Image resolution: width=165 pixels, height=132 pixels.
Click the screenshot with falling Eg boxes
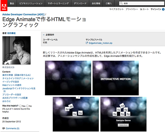[x=76, y=114]
